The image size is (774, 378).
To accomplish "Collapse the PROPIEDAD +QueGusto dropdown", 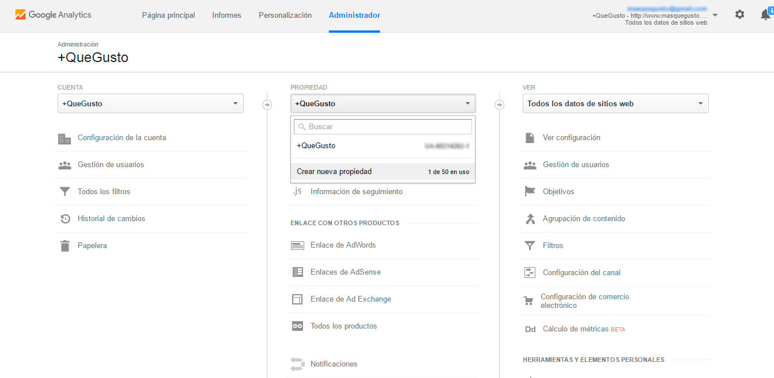I will click(x=383, y=103).
